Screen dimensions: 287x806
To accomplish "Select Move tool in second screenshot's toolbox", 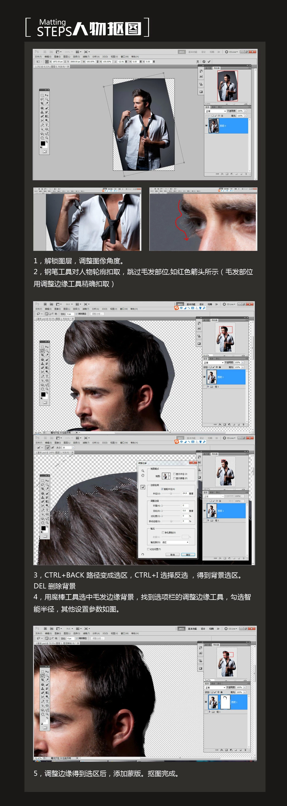I will 47,347.
